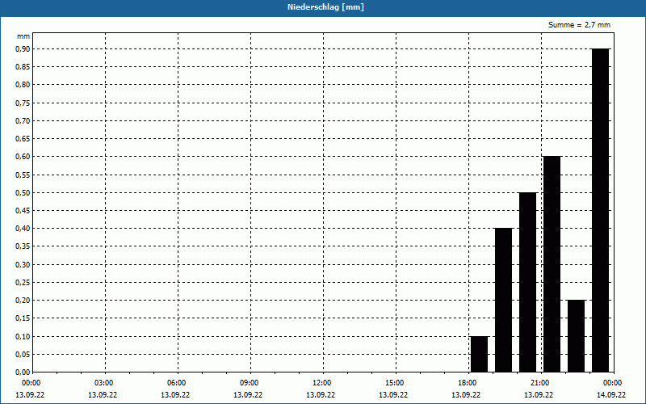Click the 'Summe = 2,7 mm' label
The height and width of the screenshot is (404, 646).
(579, 25)
